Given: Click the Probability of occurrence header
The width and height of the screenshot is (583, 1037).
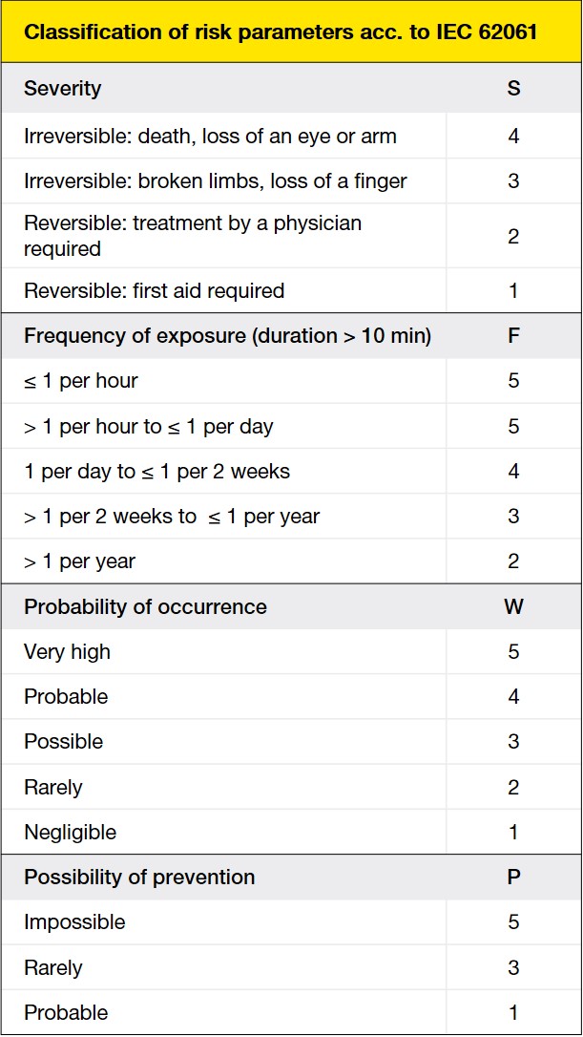Looking at the screenshot, I should pyautogui.click(x=145, y=607).
